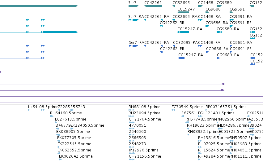Screen dimensions: 263x161
Task: Click the RH19623.5prime EST label
Action: tap(203, 125)
